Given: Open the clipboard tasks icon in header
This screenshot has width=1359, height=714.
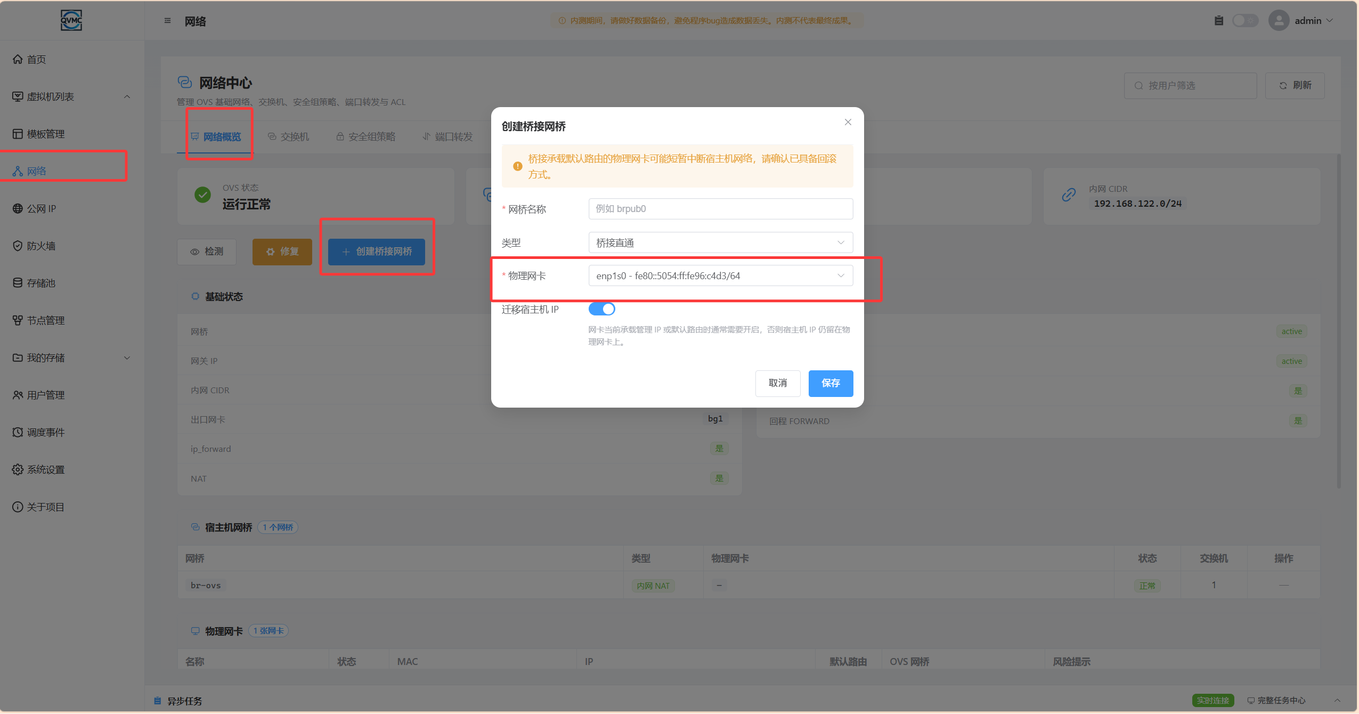Looking at the screenshot, I should [x=1218, y=21].
